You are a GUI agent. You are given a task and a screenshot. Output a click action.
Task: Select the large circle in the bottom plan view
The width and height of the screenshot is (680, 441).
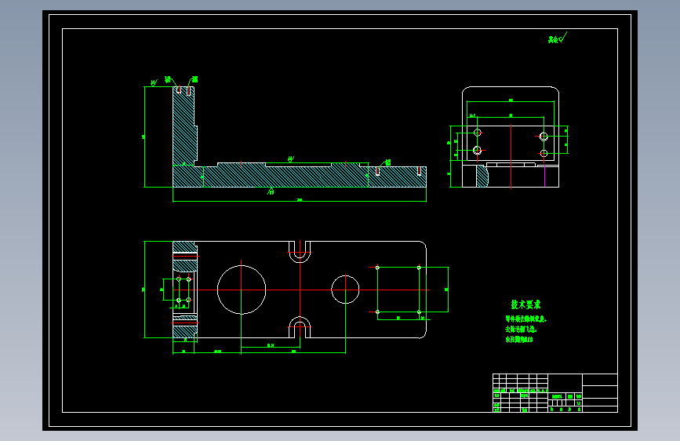point(242,290)
